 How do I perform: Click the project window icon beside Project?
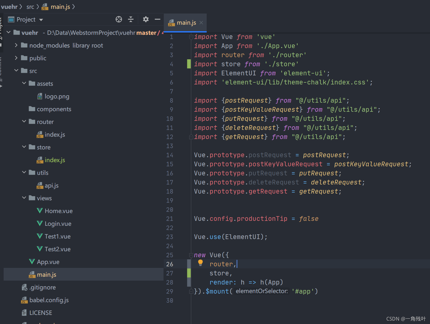[x=11, y=19]
